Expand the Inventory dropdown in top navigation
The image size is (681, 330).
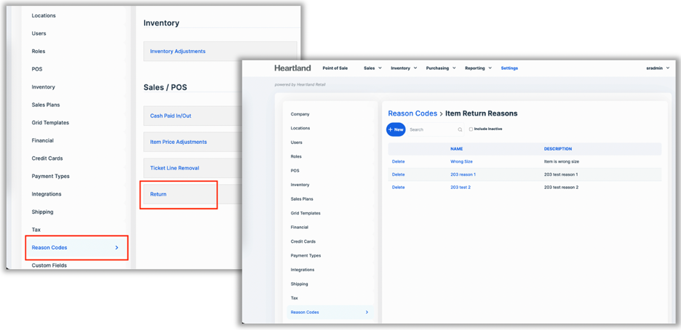tap(404, 68)
